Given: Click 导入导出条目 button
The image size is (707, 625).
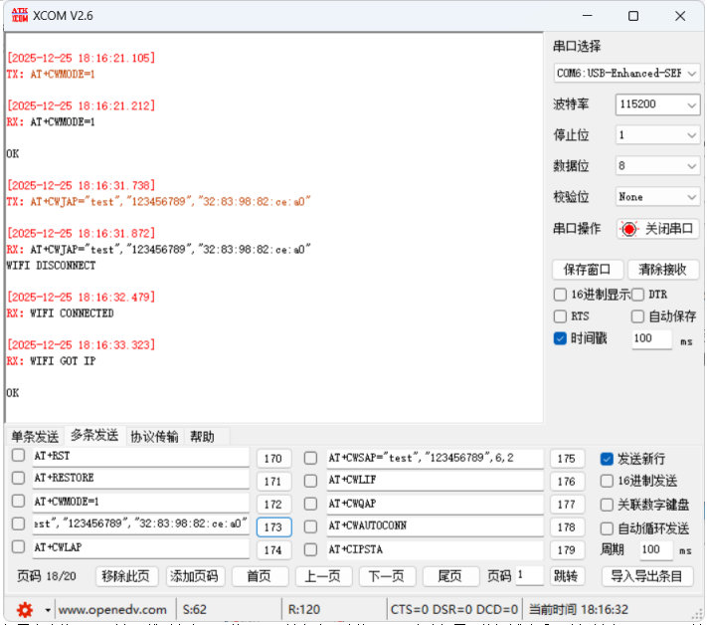Looking at the screenshot, I should click(647, 576).
